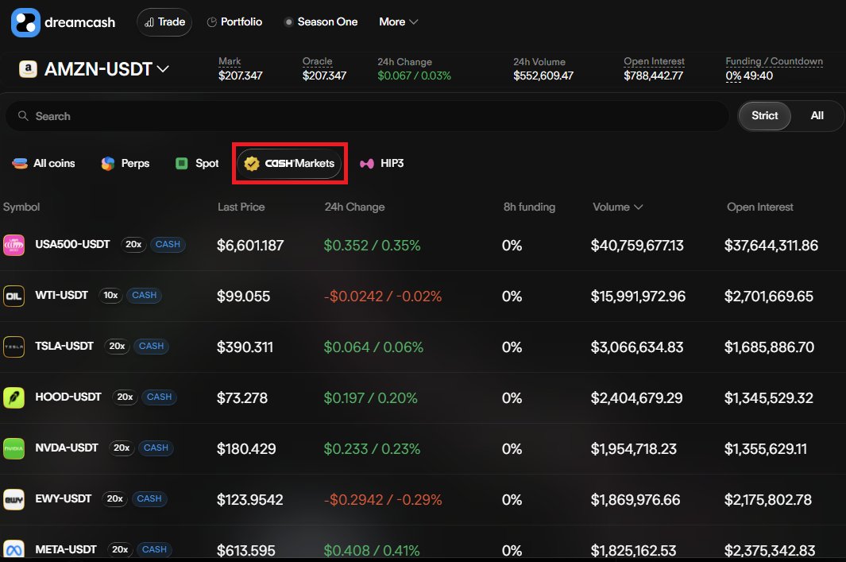
Task: Click the META-USDT Meta logo icon
Action: (14, 549)
